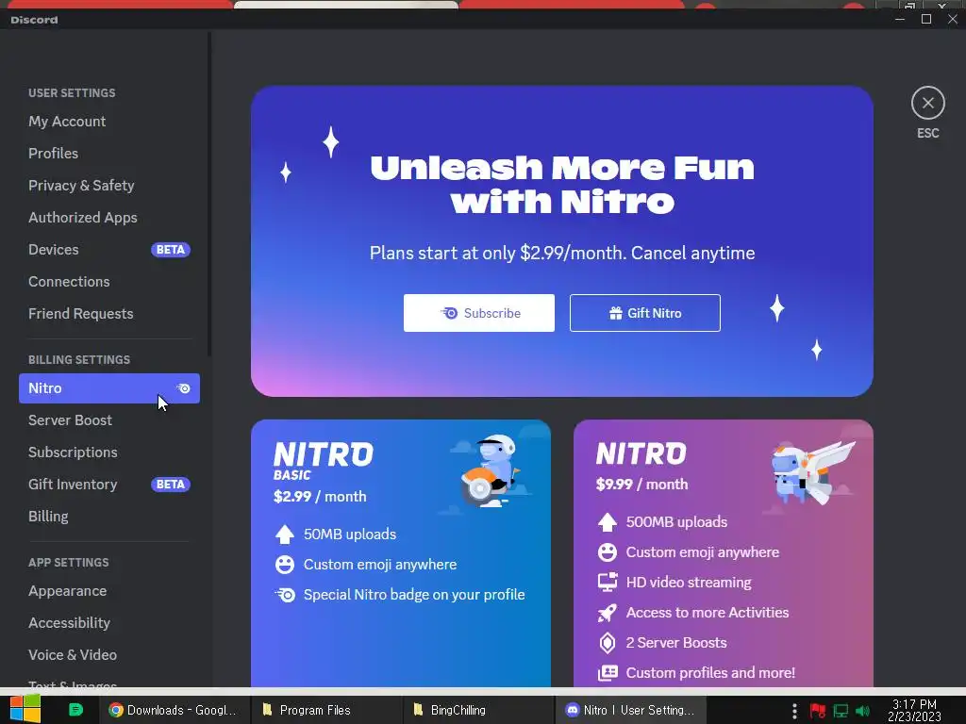Click the Special Nitro badge icon
The image size is (966, 724).
[x=285, y=595]
